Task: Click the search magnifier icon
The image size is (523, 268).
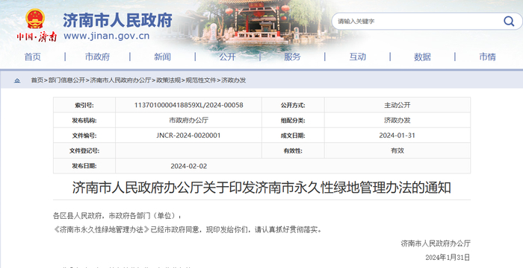Action: click(509, 22)
